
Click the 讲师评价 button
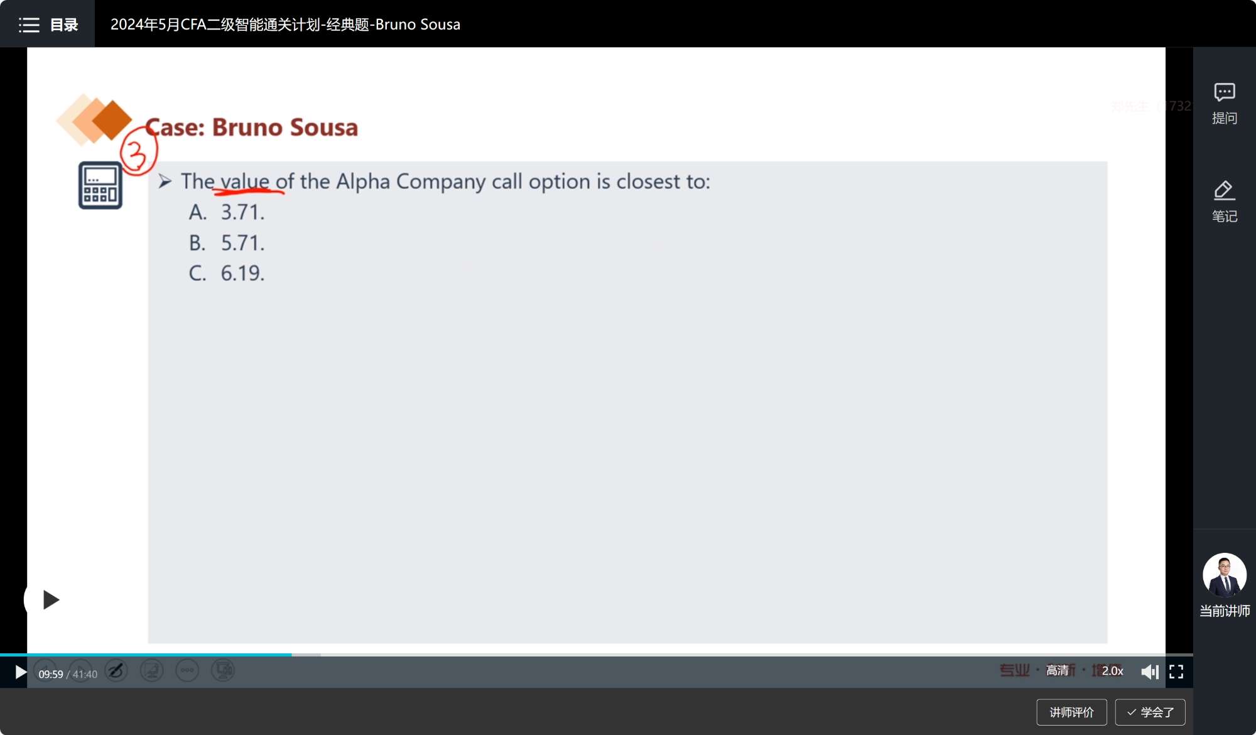pyautogui.click(x=1071, y=712)
